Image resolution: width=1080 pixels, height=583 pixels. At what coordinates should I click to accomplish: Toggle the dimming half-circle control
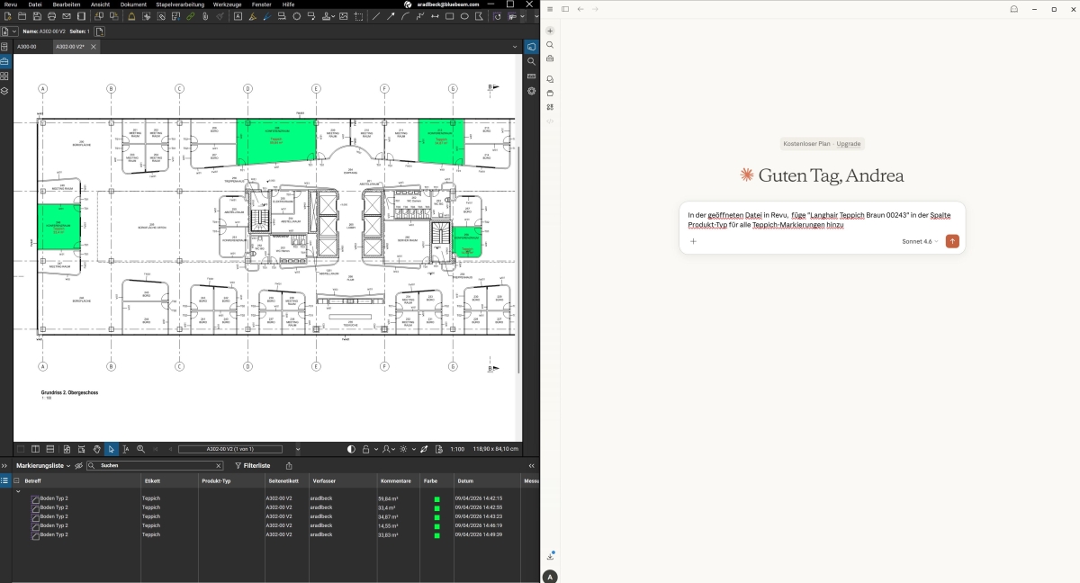tap(352, 448)
